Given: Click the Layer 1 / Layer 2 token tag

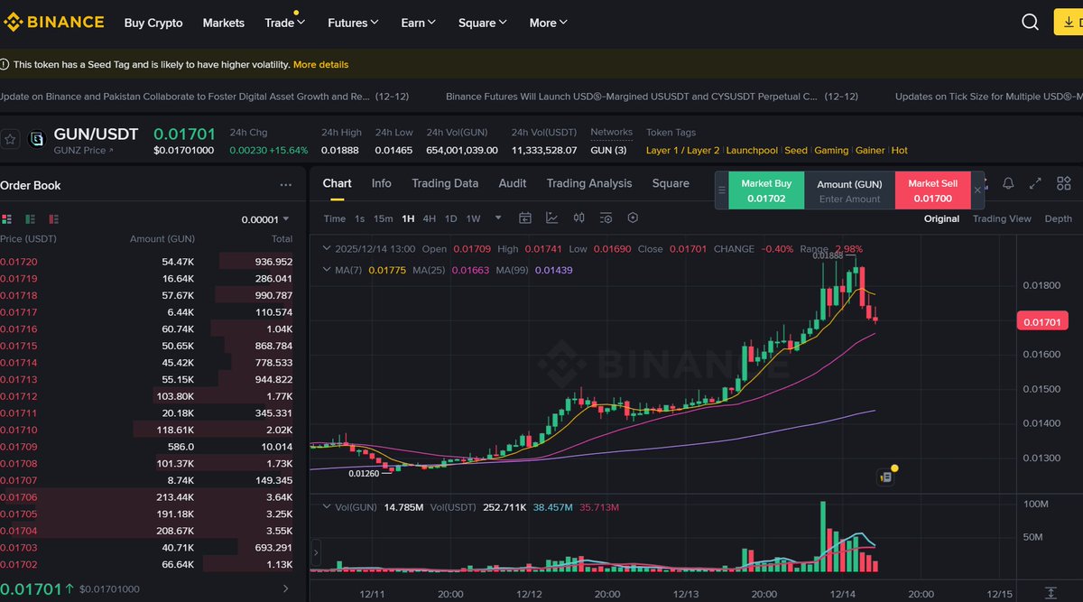Looking at the screenshot, I should click(683, 150).
